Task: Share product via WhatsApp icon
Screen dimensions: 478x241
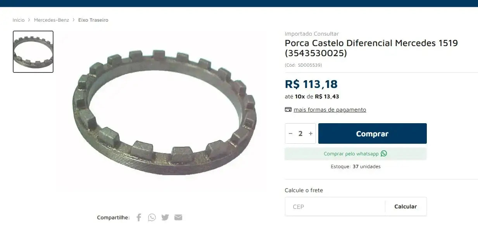Action: (152, 217)
